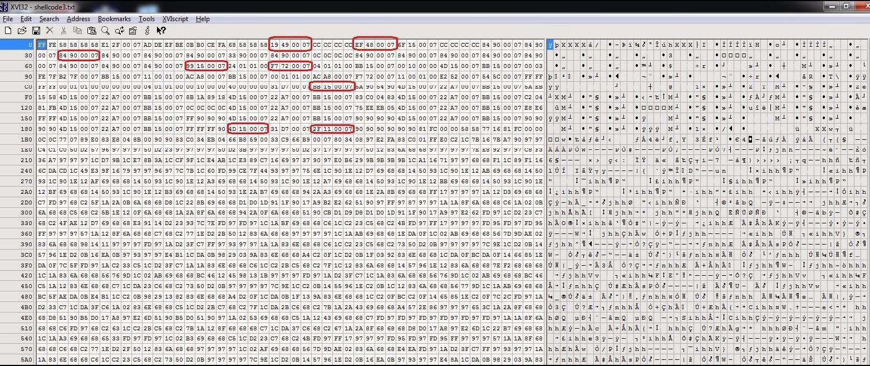Open the Tools menu
Viewport: 870px width, 366px height.
click(x=146, y=19)
